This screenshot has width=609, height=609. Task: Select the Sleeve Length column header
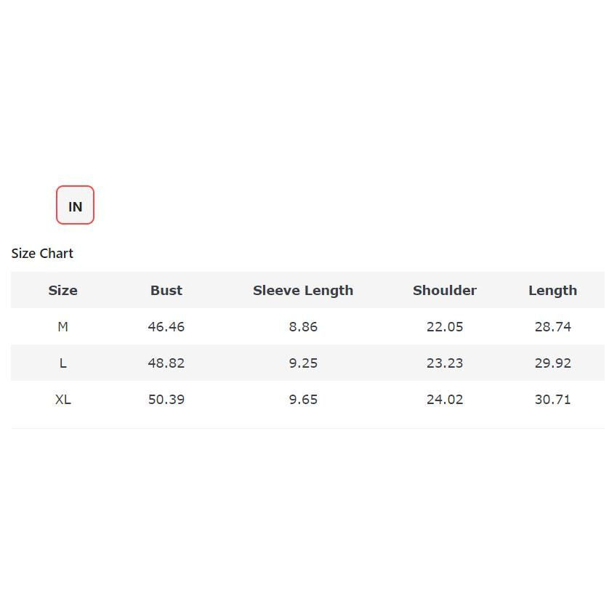(303, 291)
